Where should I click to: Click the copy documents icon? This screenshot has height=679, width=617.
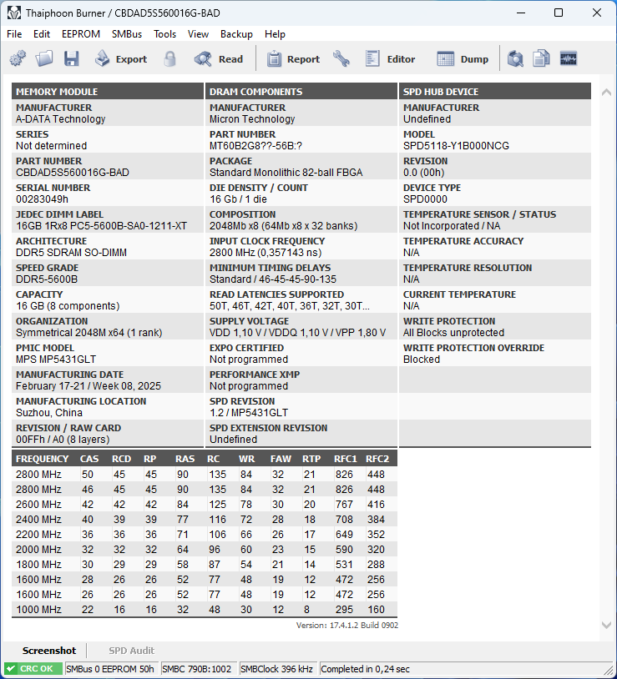pyautogui.click(x=541, y=58)
